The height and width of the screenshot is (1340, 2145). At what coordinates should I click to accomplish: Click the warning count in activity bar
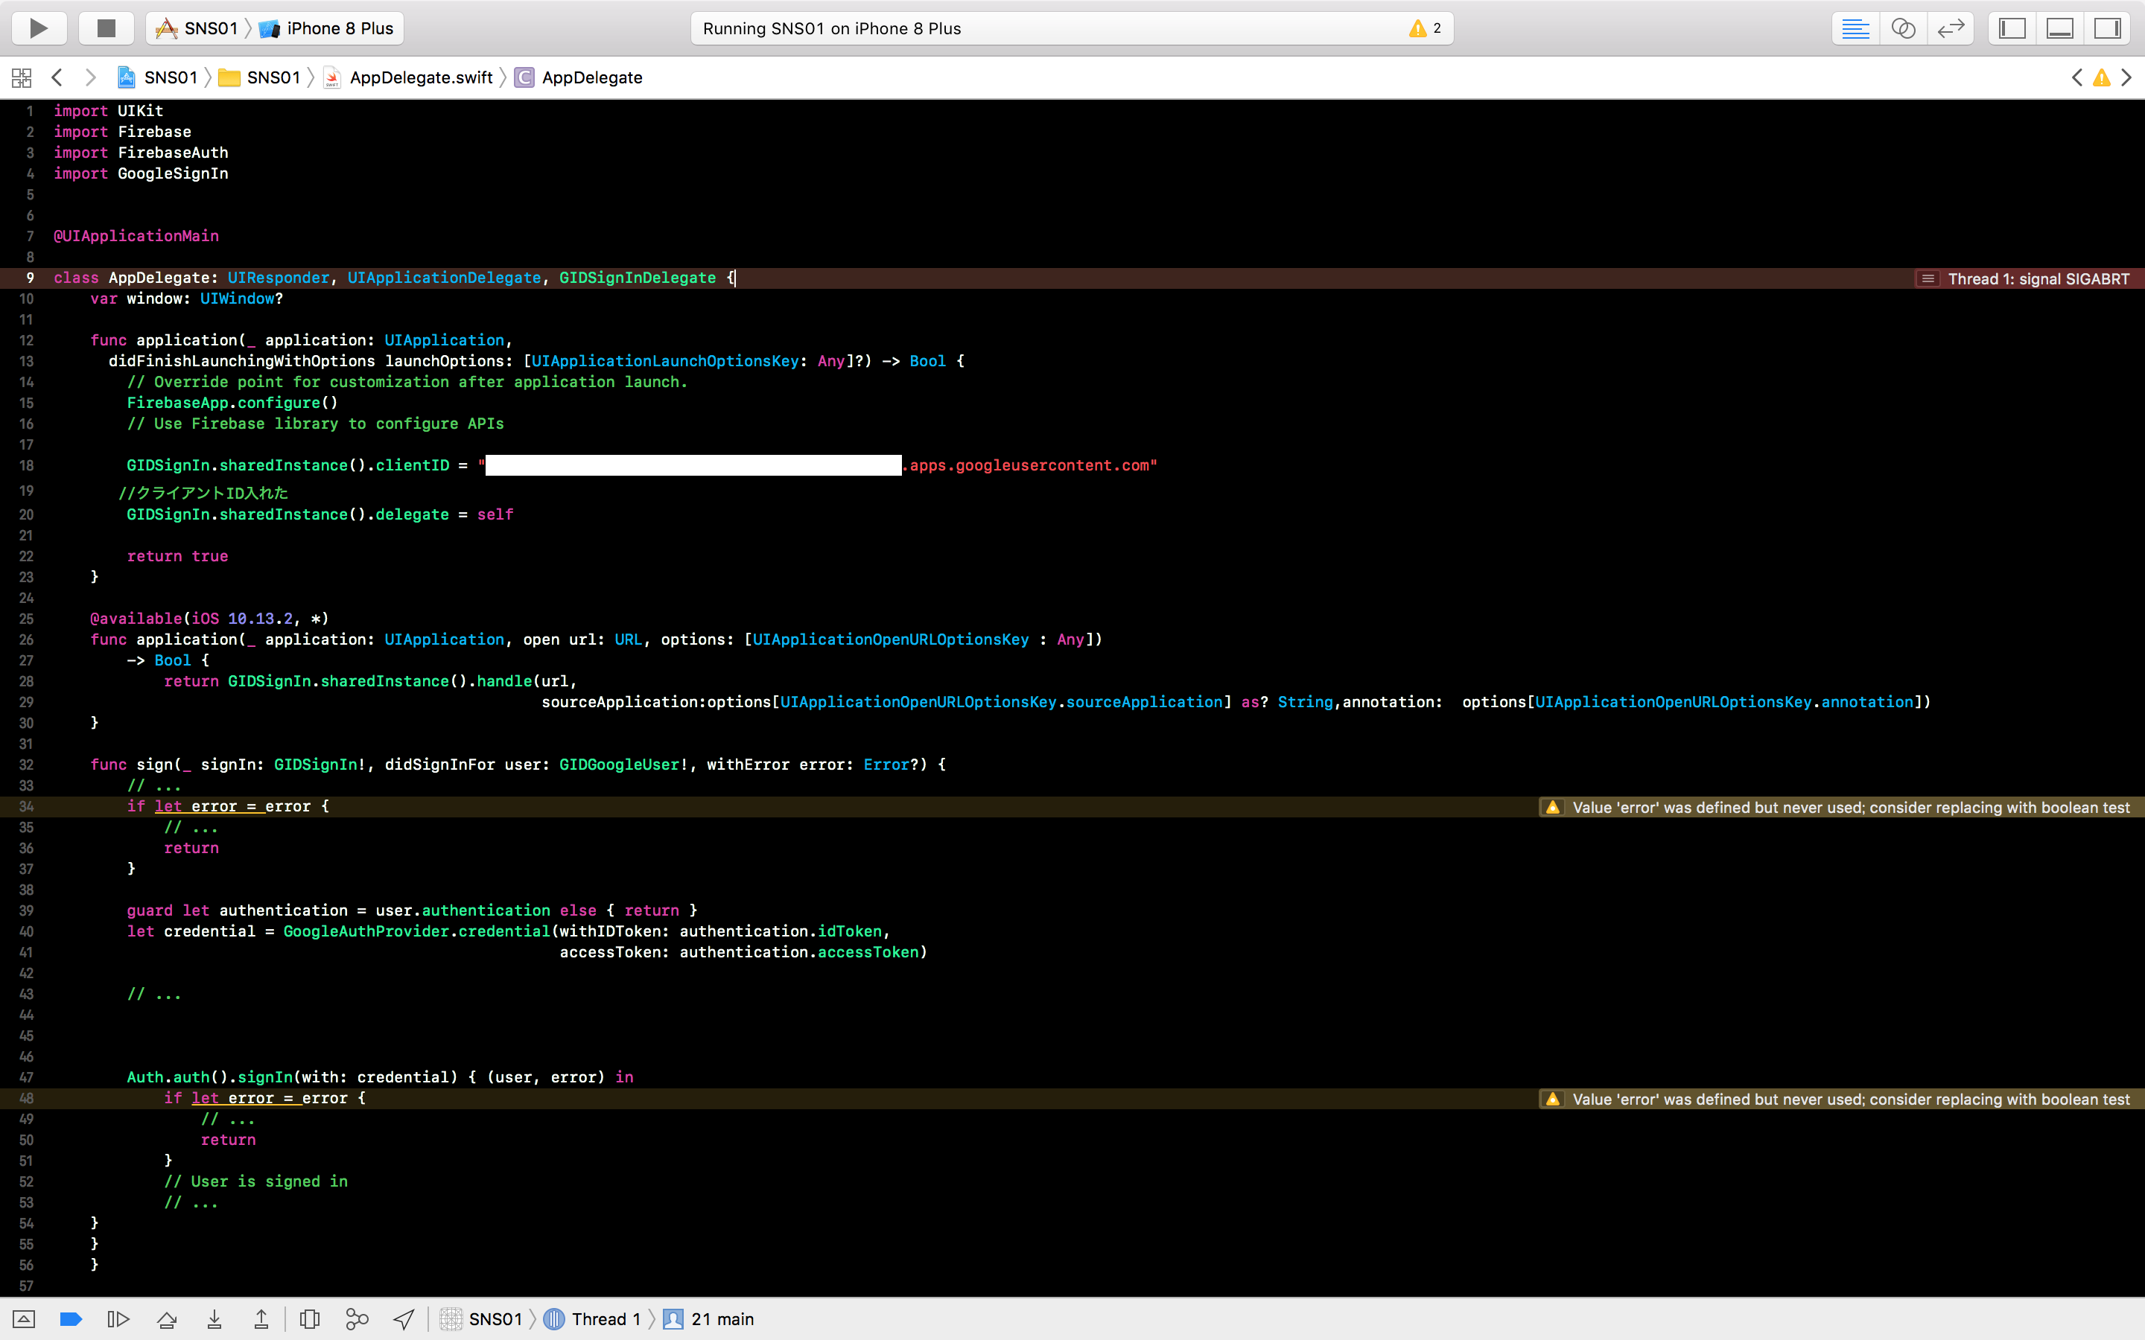point(1426,28)
